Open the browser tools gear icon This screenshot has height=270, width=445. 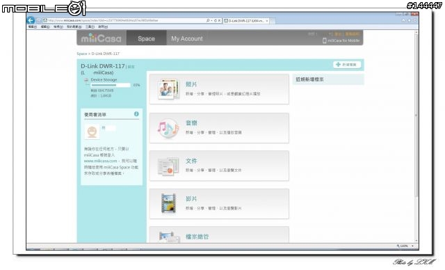[414, 20]
